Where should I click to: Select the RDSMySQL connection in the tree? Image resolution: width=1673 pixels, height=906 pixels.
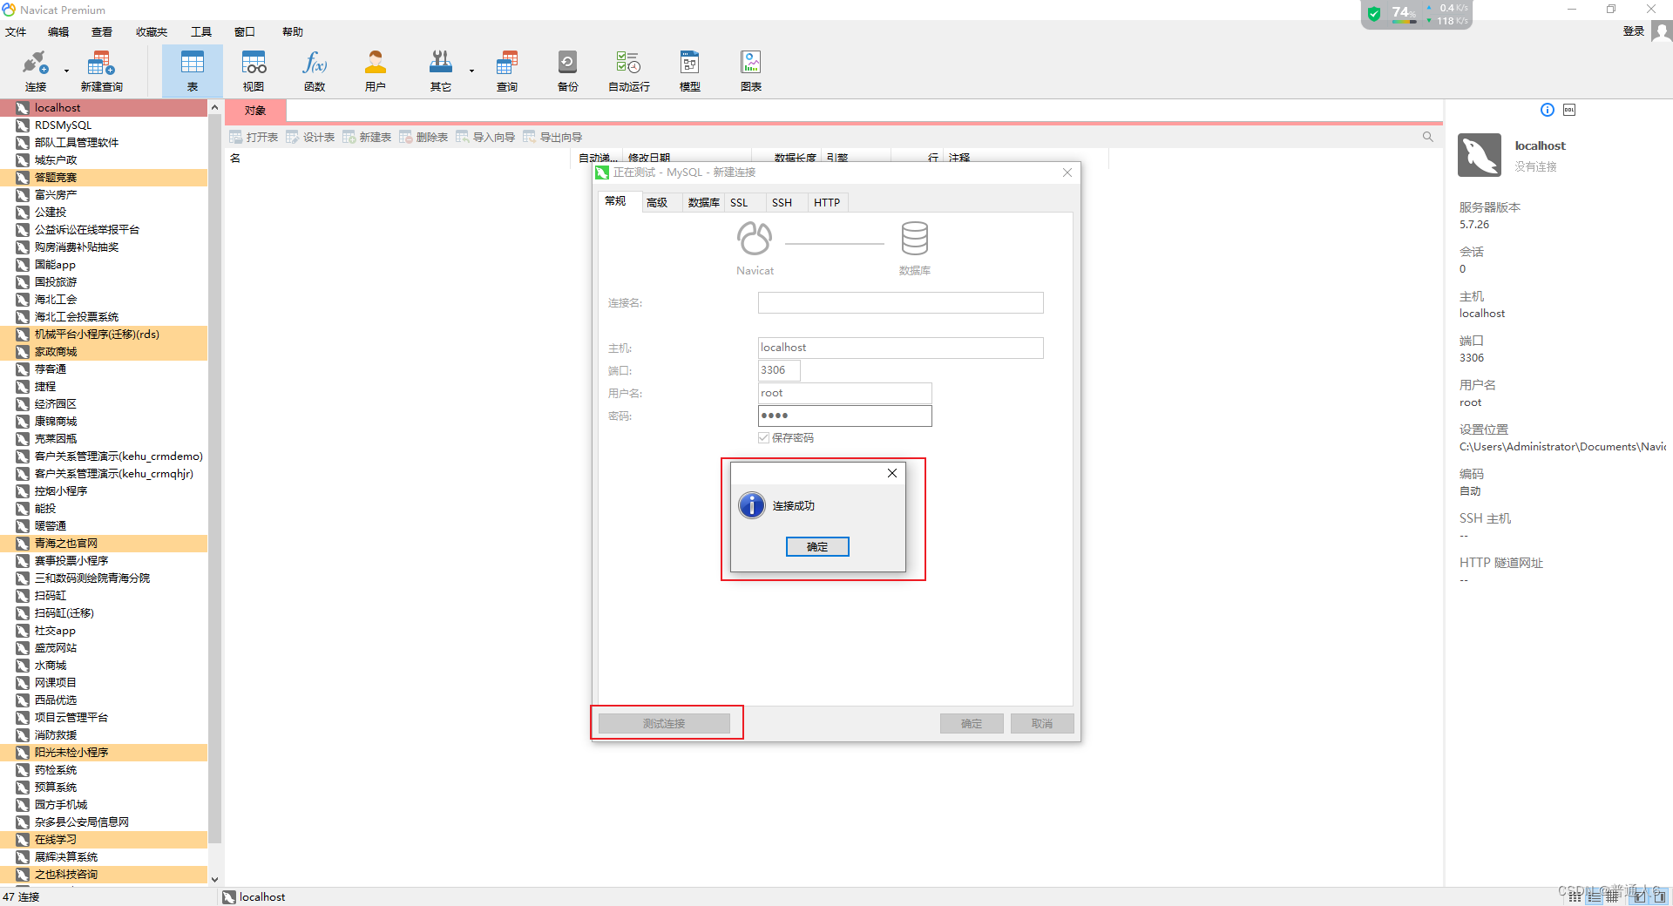click(x=104, y=125)
